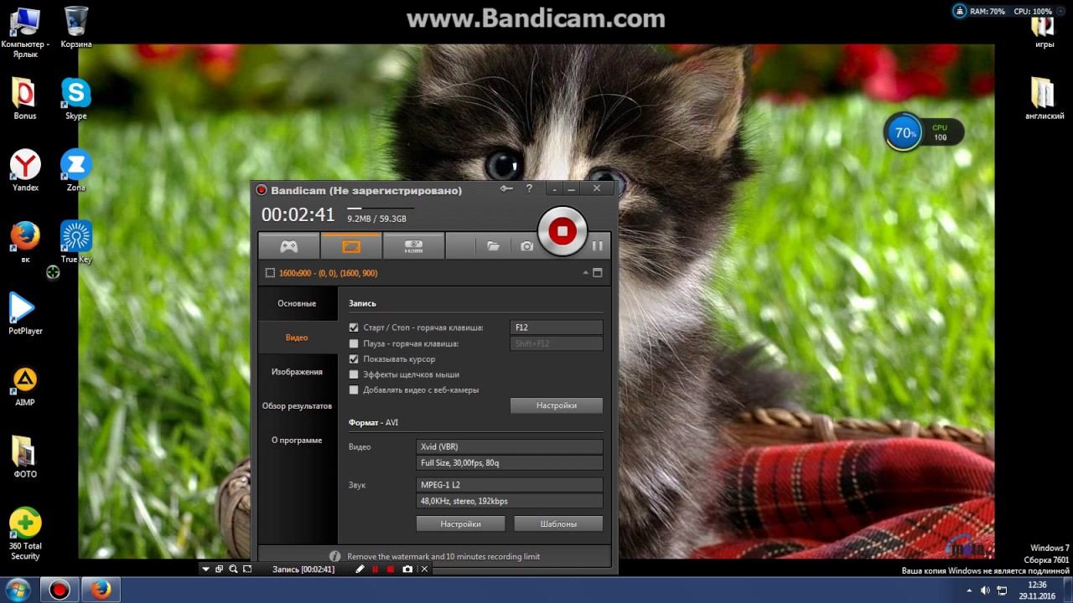
Task: Close the mini recording toolbar X
Action: pyautogui.click(x=424, y=569)
